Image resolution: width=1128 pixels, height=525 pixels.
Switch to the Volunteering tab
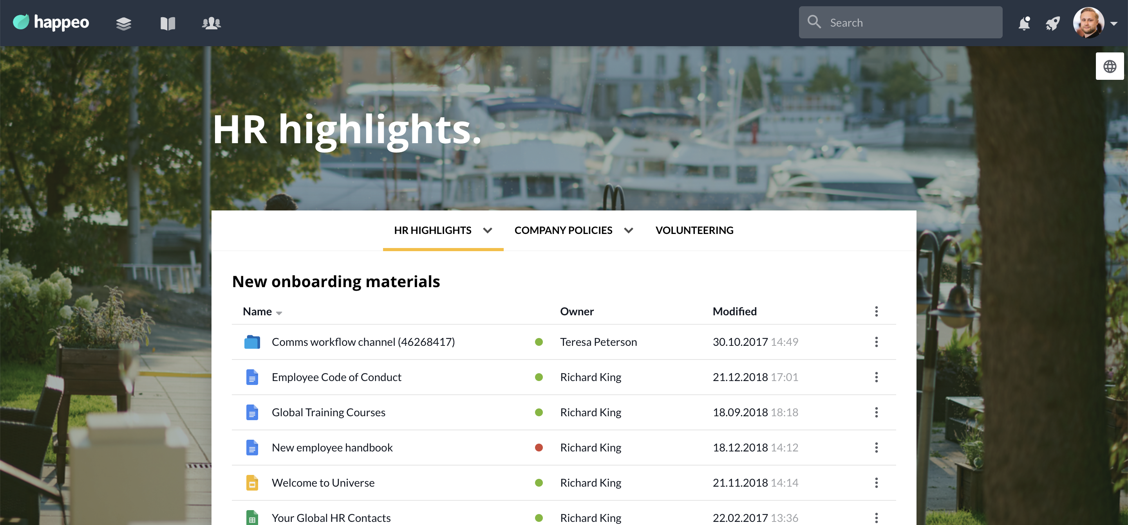694,230
